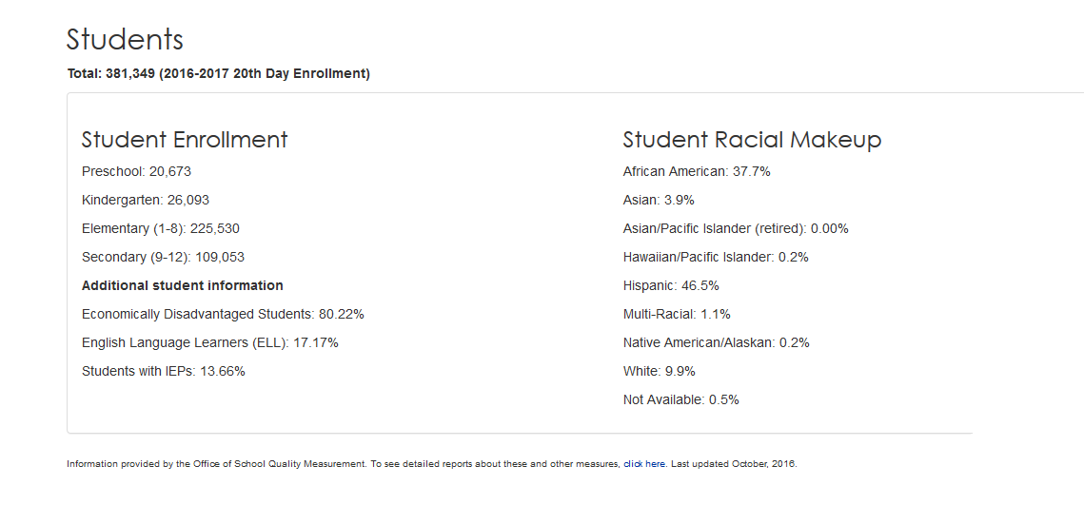Select the Preschool: 20,673 entry
The height and width of the screenshot is (505, 1084).
click(136, 171)
